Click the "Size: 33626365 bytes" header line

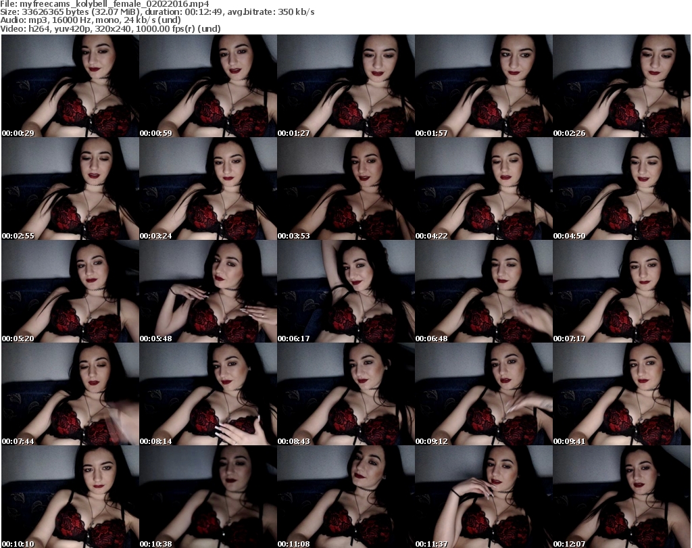157,12
